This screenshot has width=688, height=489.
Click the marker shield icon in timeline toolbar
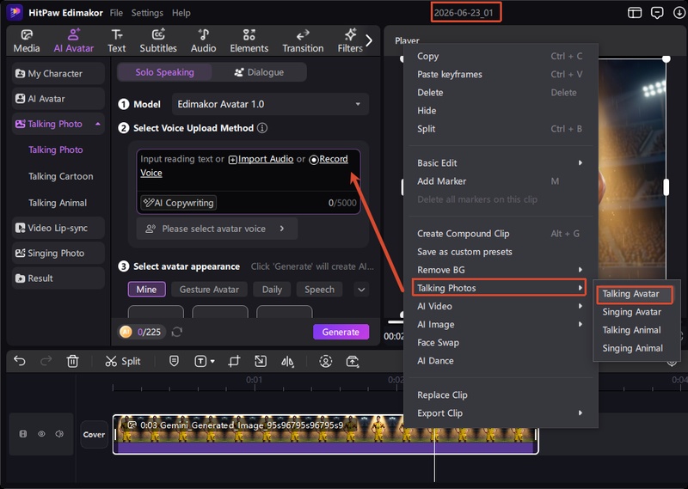174,361
